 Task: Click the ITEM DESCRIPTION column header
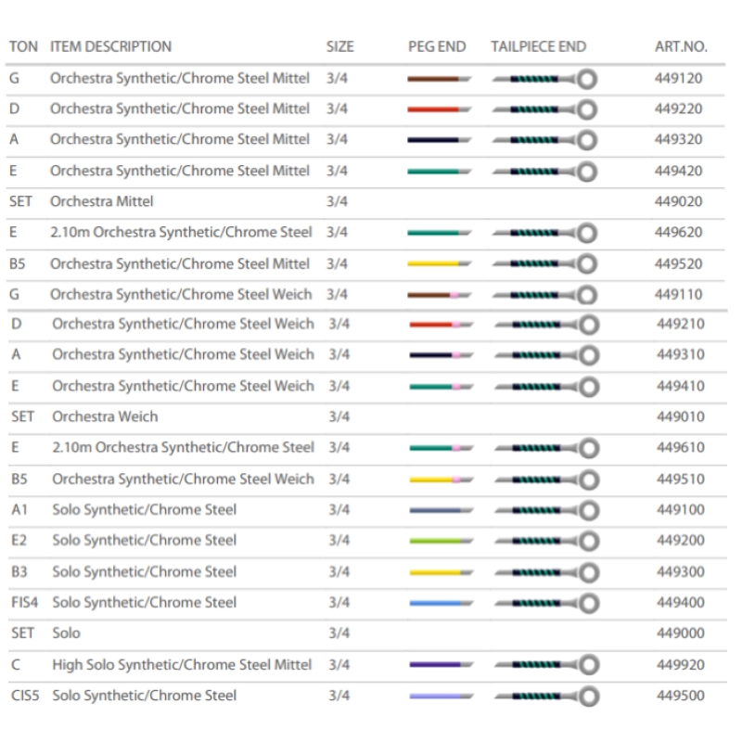(x=110, y=46)
